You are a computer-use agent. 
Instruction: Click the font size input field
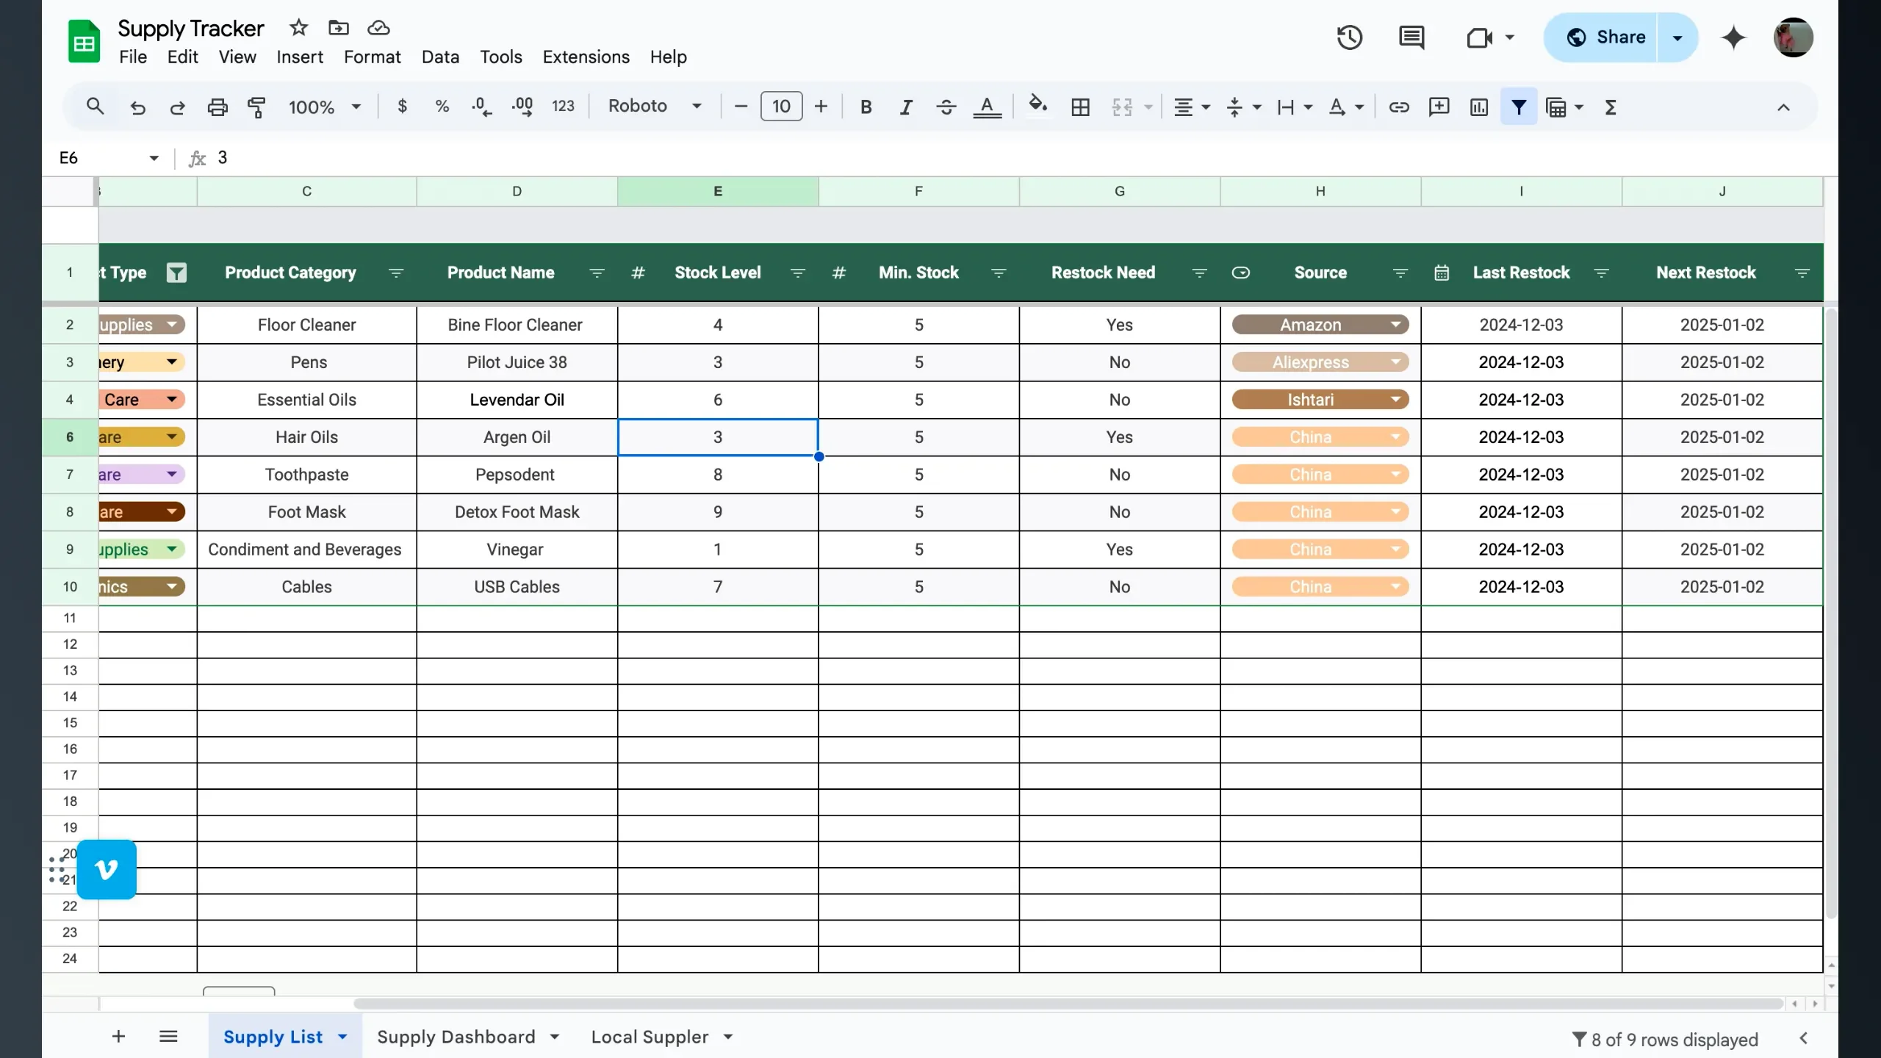click(781, 107)
